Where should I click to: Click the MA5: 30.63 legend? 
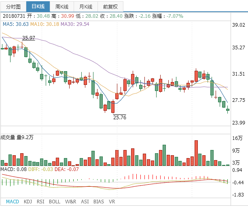pyautogui.click(x=16, y=24)
